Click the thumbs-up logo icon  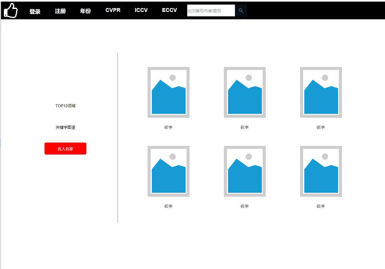pos(11,10)
